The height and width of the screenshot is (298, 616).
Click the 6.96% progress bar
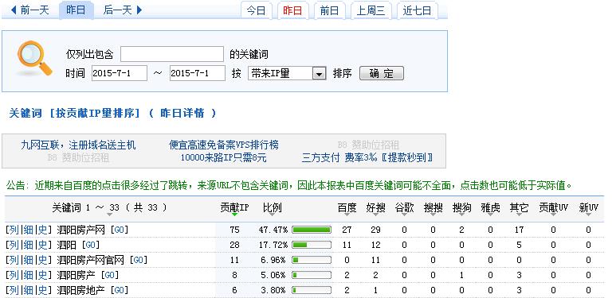[312, 260]
